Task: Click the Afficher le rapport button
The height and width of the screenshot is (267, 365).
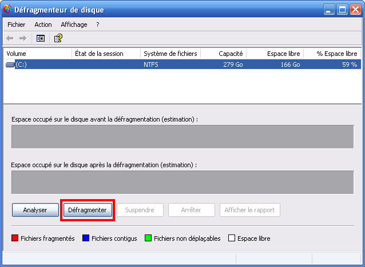Action: (x=249, y=210)
